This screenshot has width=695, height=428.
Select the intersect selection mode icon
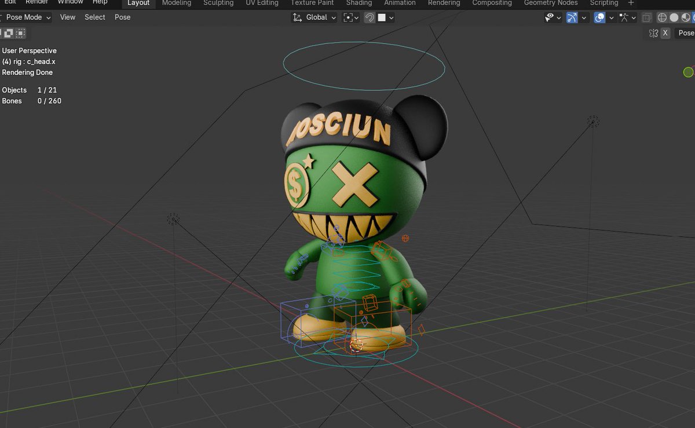tap(10, 33)
